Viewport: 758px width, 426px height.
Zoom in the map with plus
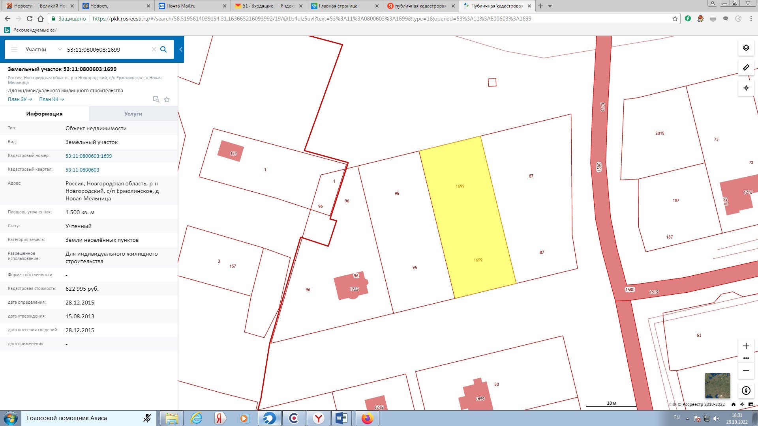[x=746, y=346]
